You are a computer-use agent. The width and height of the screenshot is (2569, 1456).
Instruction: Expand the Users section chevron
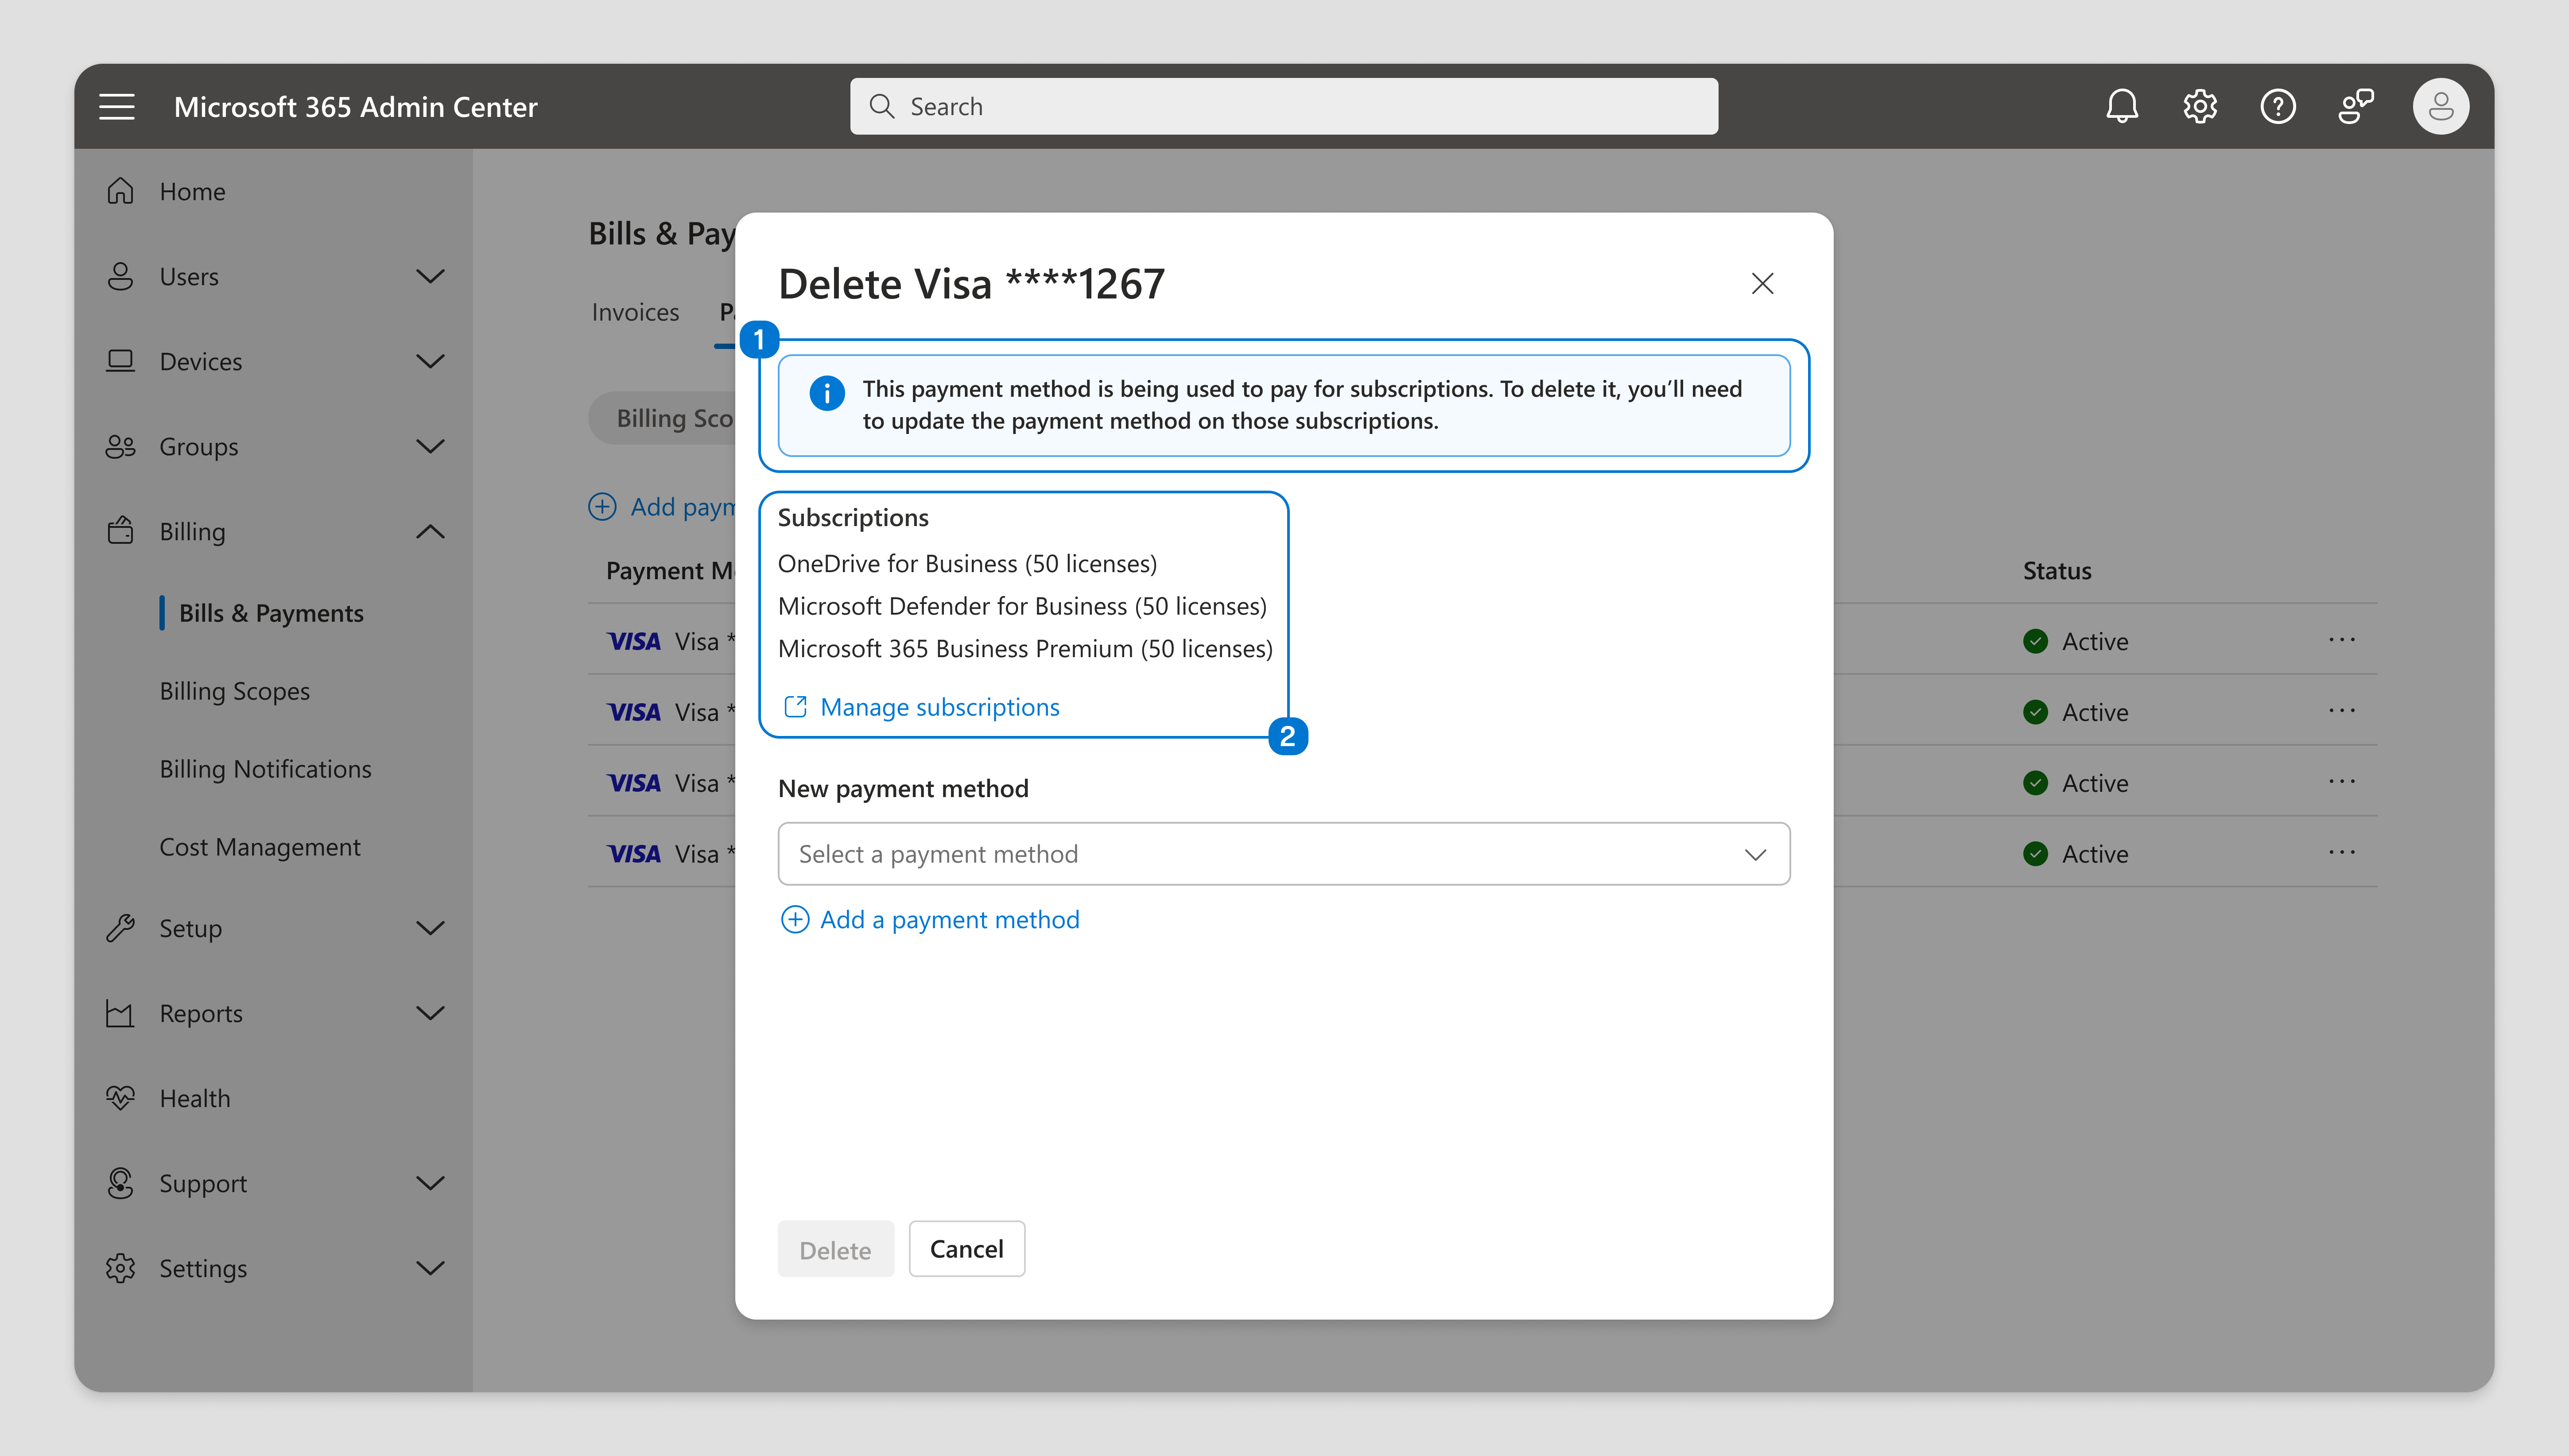tap(430, 276)
